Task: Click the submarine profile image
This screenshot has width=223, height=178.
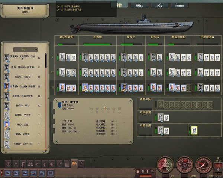Action: 132,24
